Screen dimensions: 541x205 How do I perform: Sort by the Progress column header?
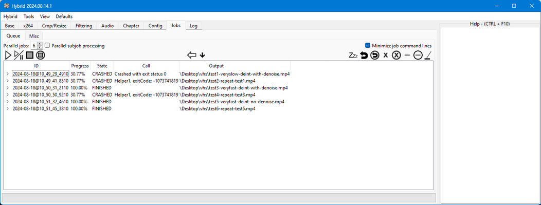(x=80, y=65)
